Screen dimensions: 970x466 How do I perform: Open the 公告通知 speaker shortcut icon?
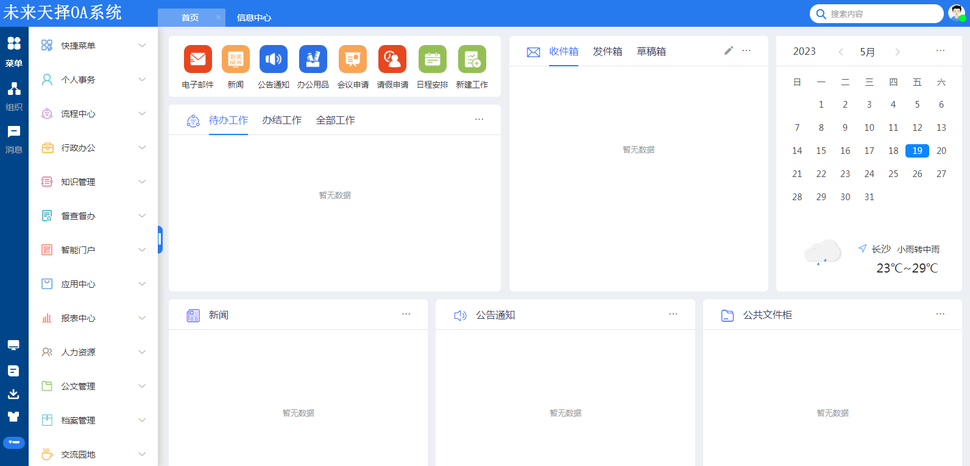tap(273, 59)
